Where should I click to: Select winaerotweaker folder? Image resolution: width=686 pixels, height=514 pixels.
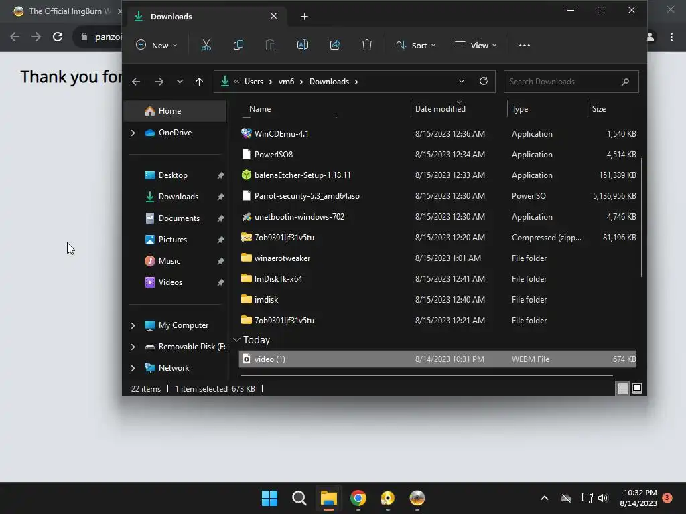(x=282, y=258)
